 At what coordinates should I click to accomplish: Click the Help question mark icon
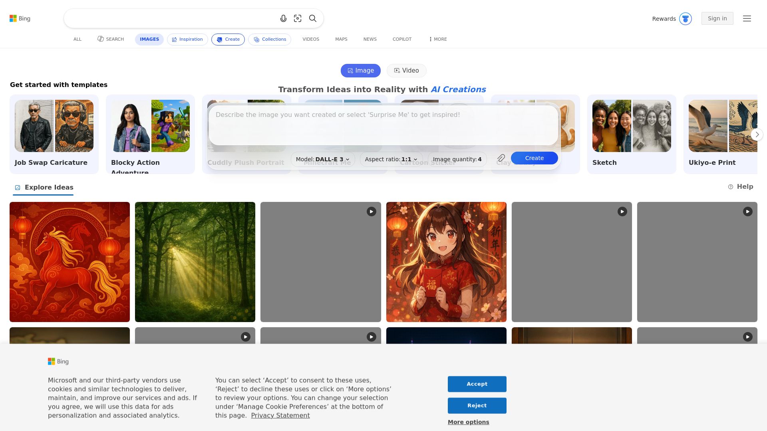731,186
